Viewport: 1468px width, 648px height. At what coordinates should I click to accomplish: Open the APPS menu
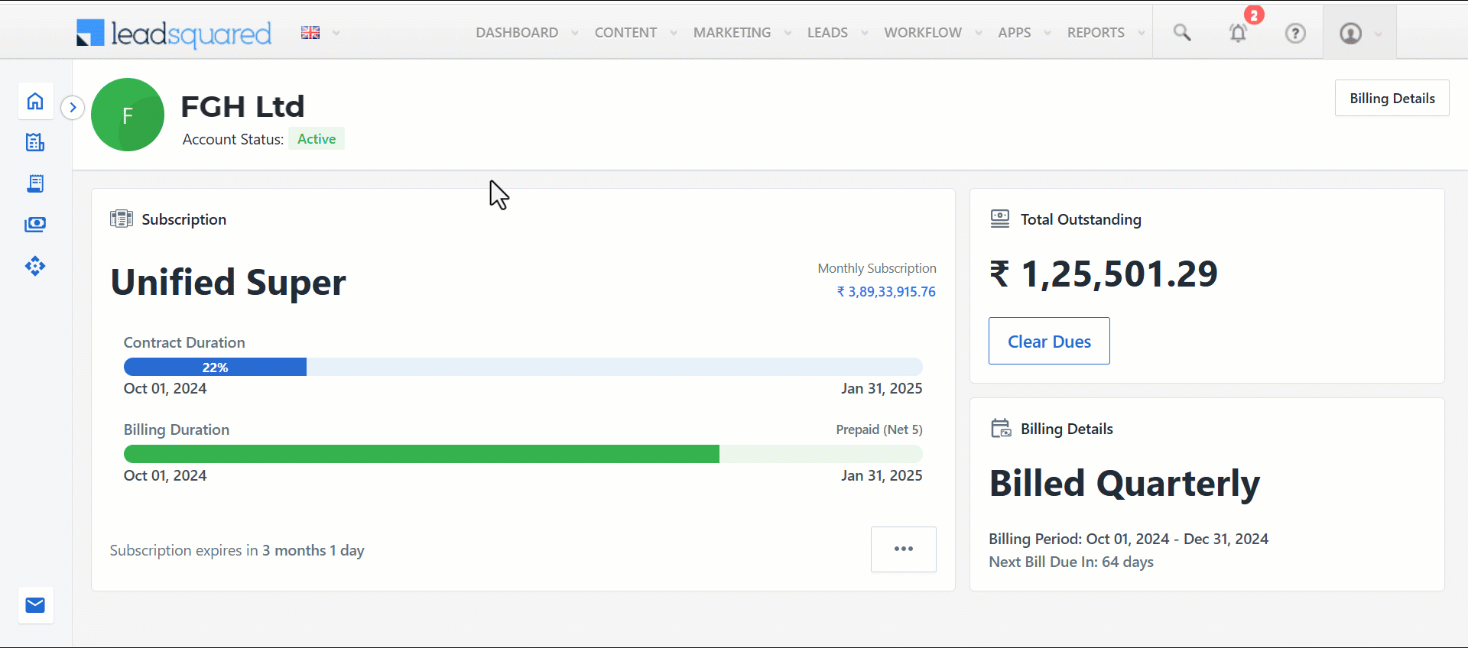(1014, 33)
